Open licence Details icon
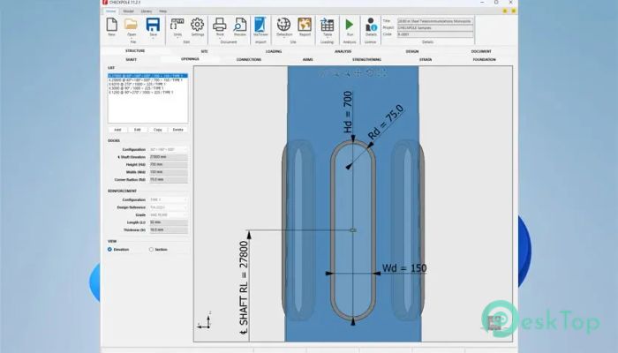618x353 pixels. (x=371, y=25)
